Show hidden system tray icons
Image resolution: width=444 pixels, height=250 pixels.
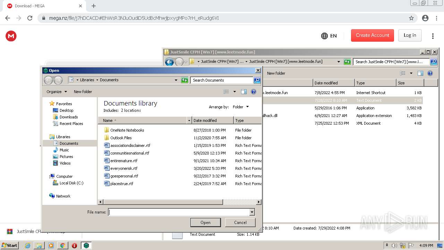[387, 245]
